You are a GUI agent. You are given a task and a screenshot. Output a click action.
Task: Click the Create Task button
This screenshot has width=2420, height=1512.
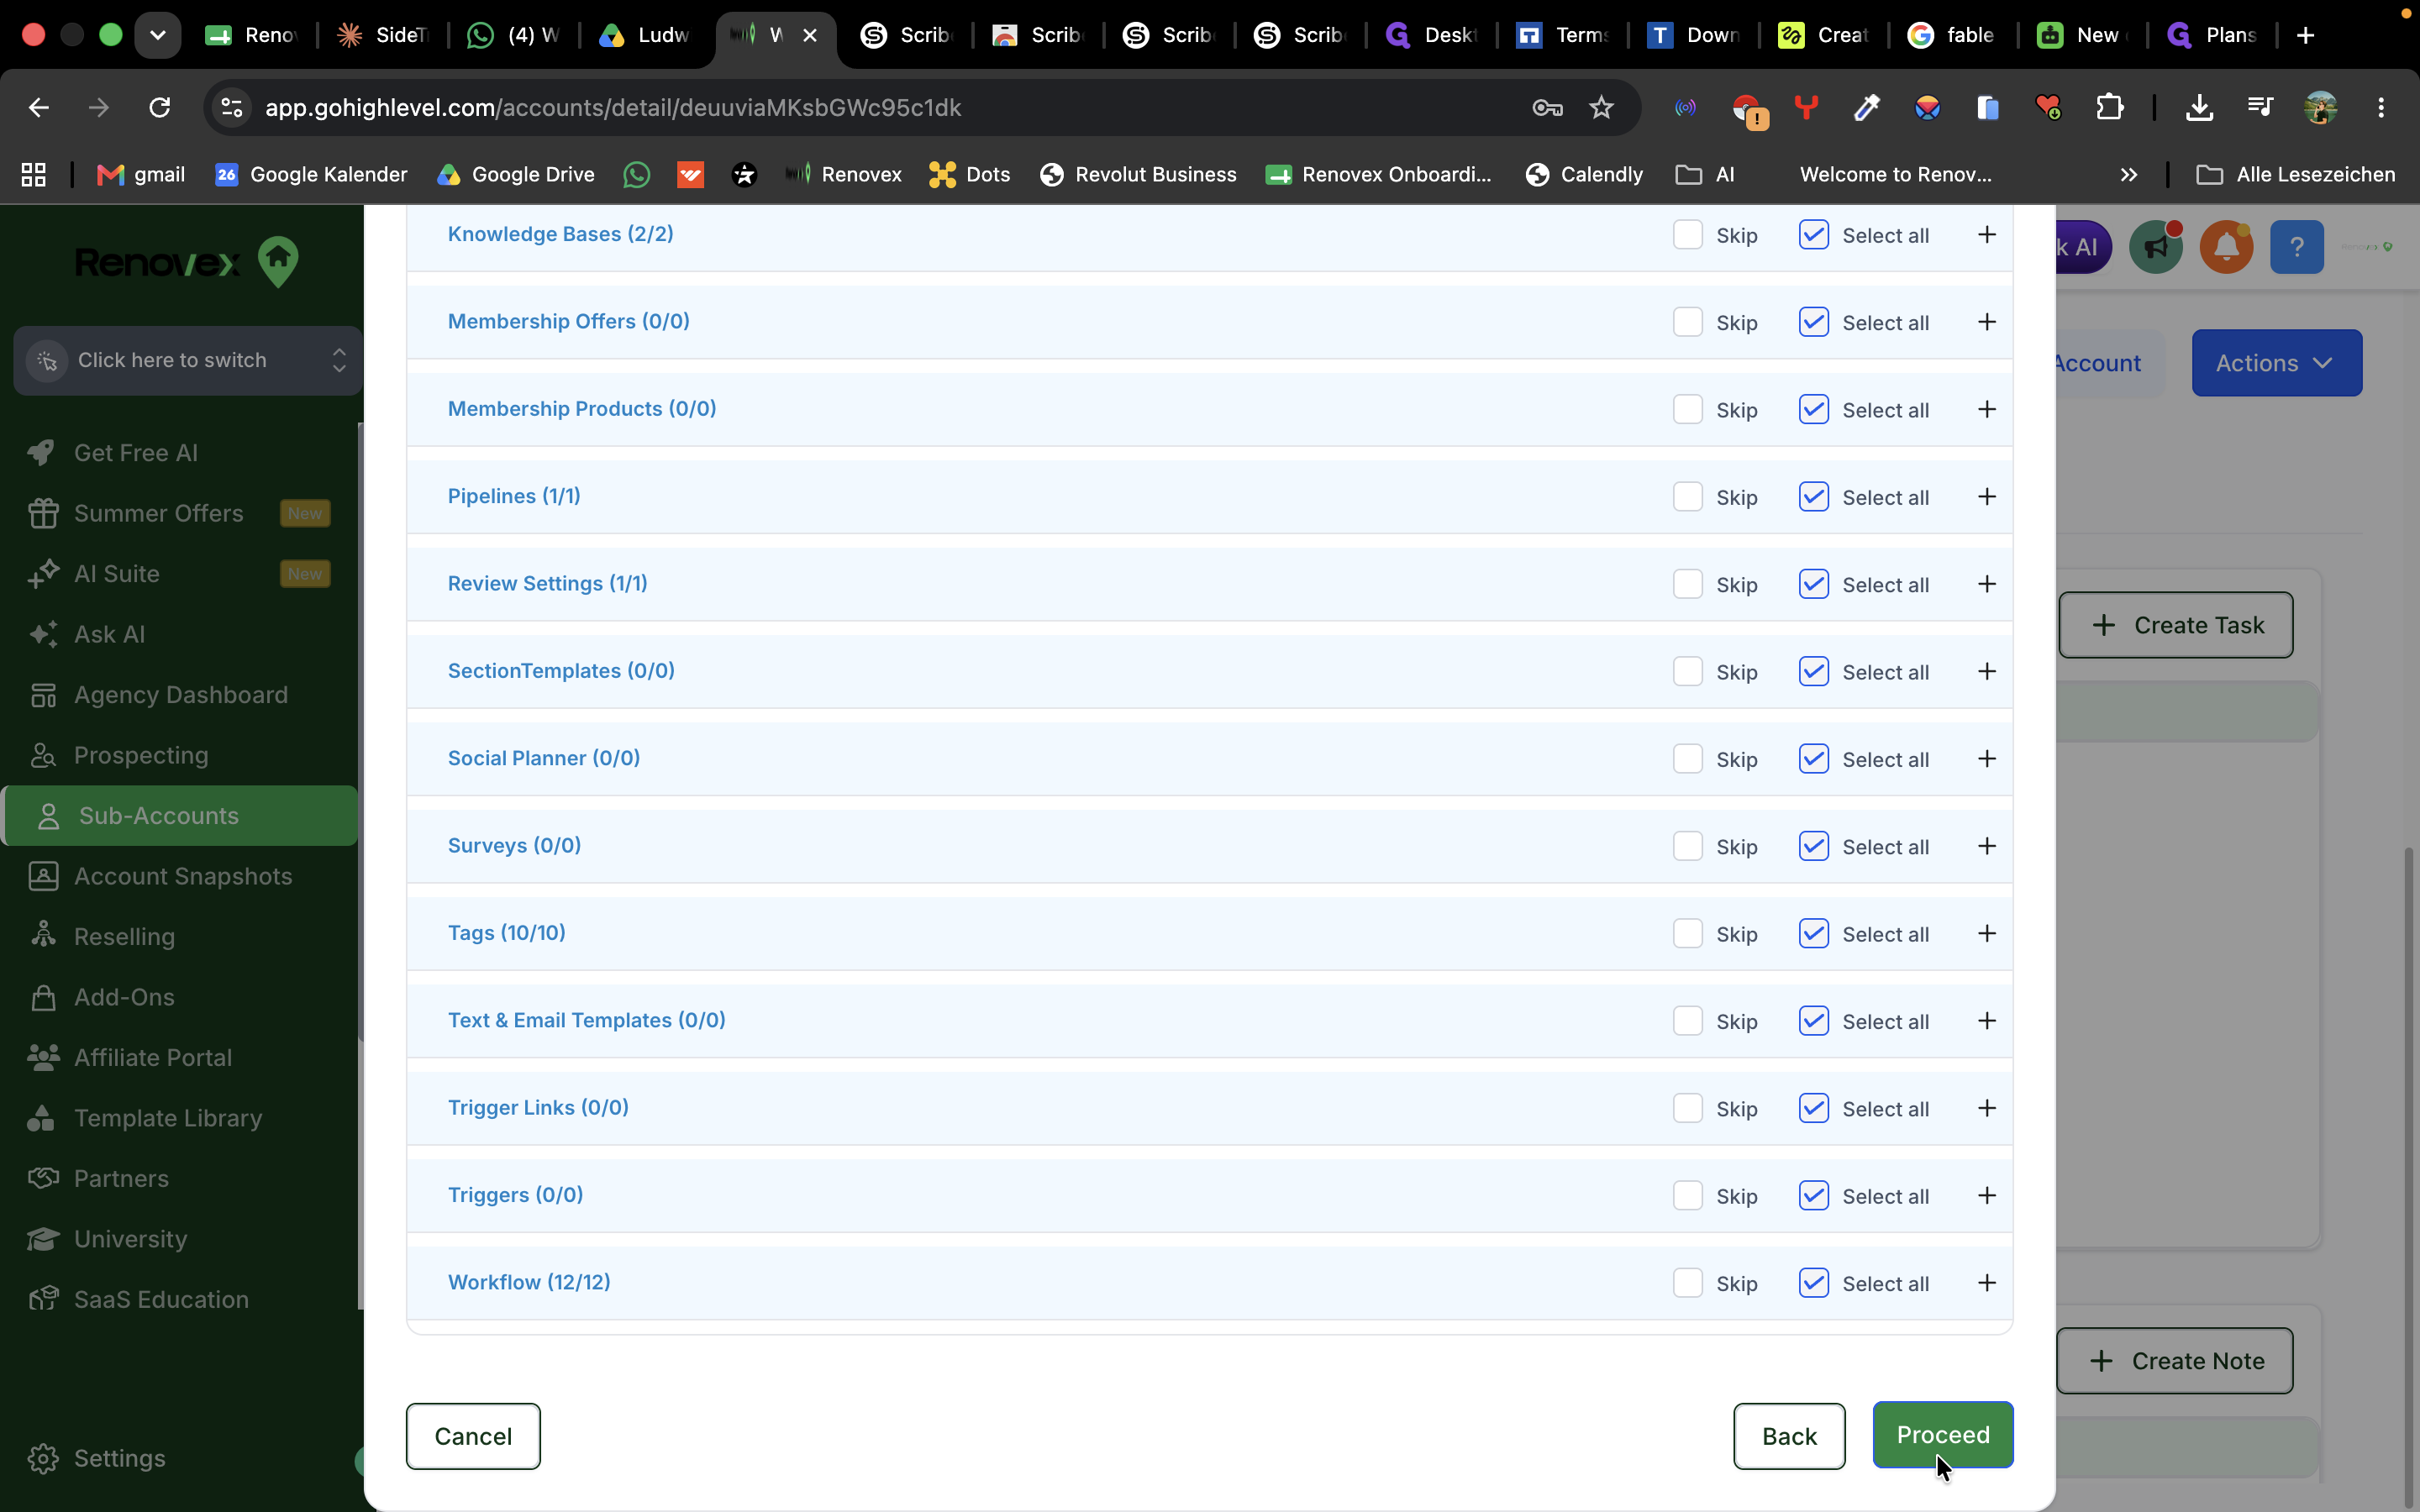(2176, 625)
